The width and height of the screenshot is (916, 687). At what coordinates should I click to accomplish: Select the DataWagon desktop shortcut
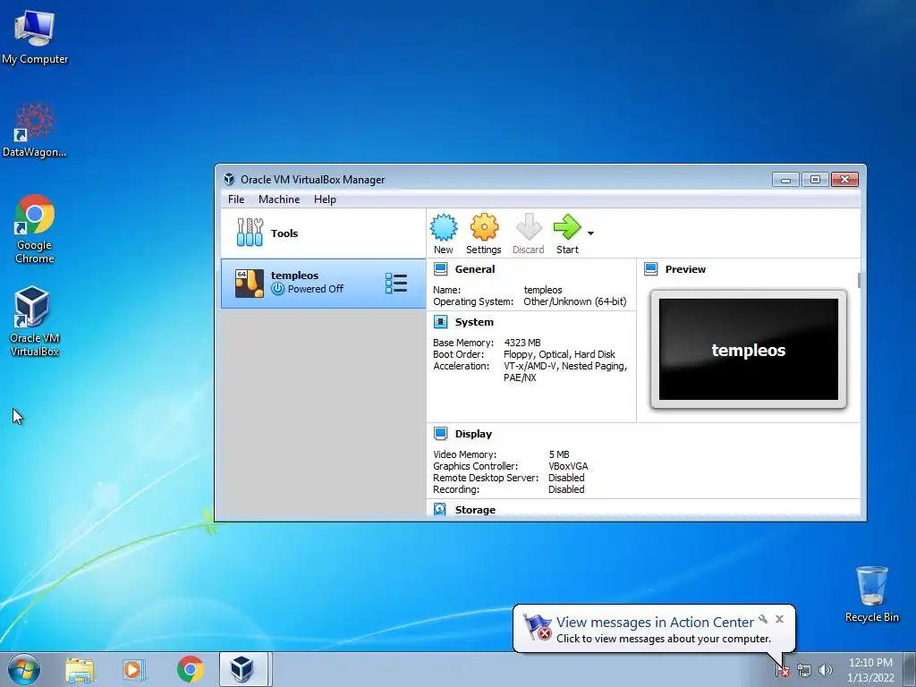click(x=35, y=130)
